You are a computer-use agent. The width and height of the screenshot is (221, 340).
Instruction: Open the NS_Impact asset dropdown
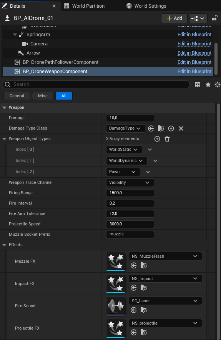point(165,278)
